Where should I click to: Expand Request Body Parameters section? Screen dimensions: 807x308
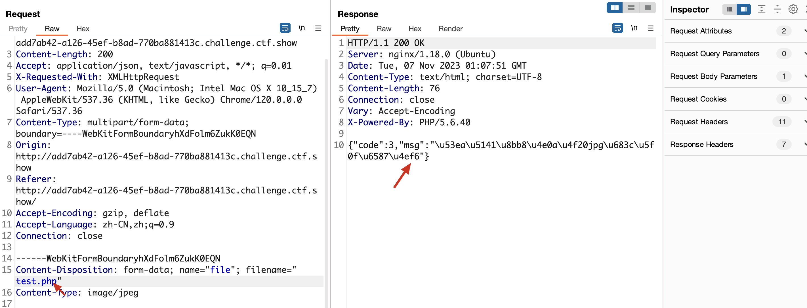pos(735,76)
